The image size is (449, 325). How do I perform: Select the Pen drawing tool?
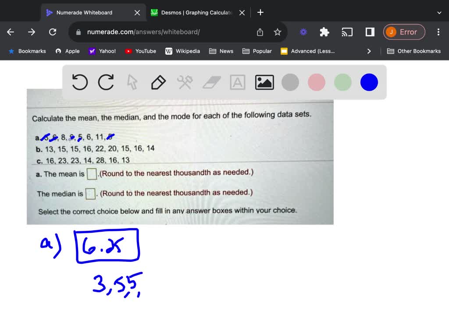coord(158,82)
